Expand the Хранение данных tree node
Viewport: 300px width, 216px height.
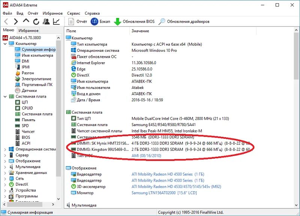tap(5, 173)
